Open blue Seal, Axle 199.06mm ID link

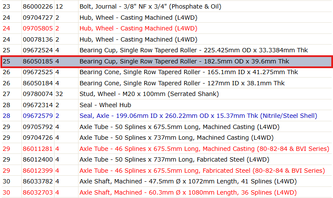[x=198, y=116]
